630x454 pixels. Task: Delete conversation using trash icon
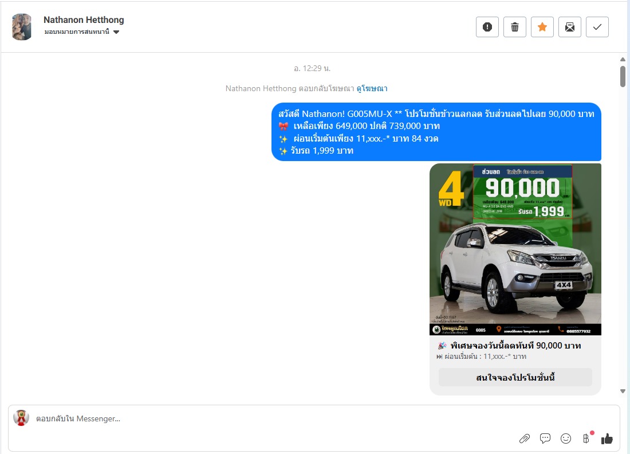515,27
